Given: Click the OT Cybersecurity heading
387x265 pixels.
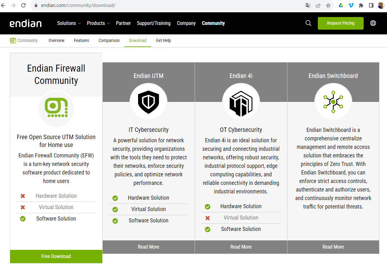Looking at the screenshot, I should (x=241, y=130).
